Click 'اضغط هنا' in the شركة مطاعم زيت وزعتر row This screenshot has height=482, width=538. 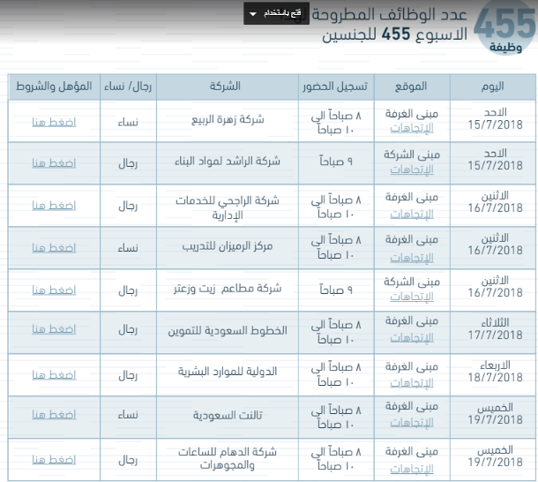[x=54, y=289]
